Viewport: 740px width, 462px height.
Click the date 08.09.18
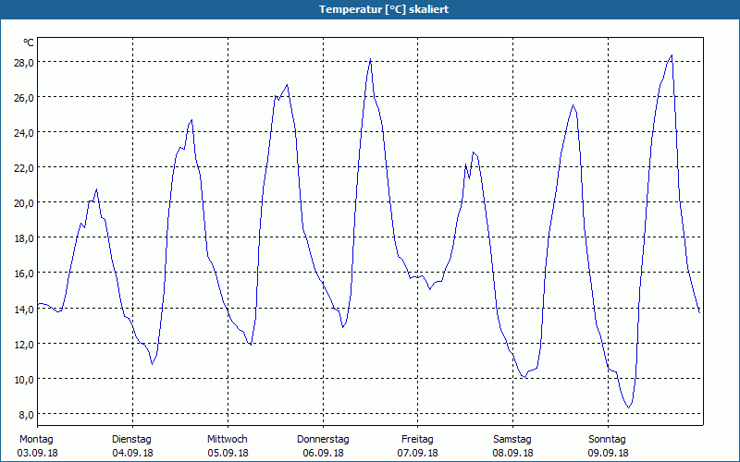(x=512, y=453)
